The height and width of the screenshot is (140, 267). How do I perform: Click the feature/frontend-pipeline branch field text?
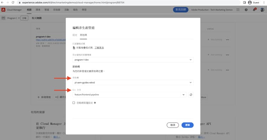(87, 95)
